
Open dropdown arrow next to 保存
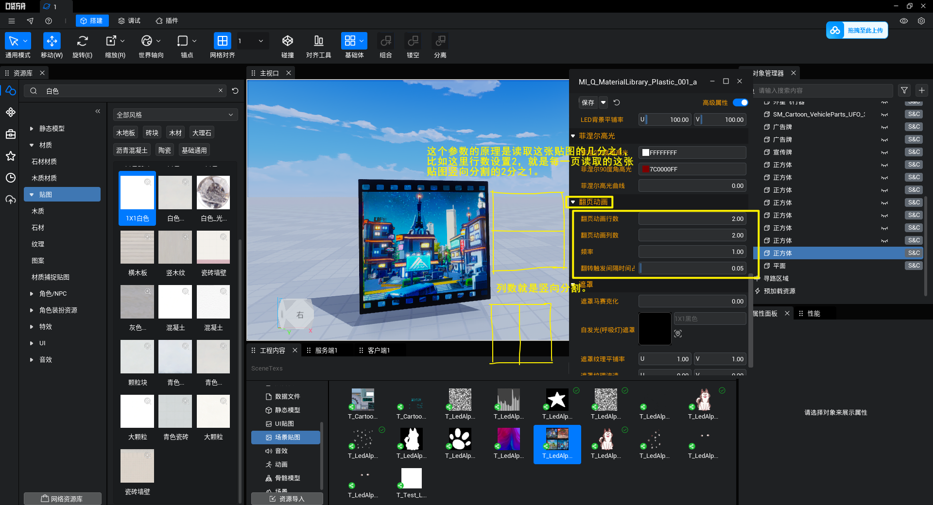click(603, 102)
